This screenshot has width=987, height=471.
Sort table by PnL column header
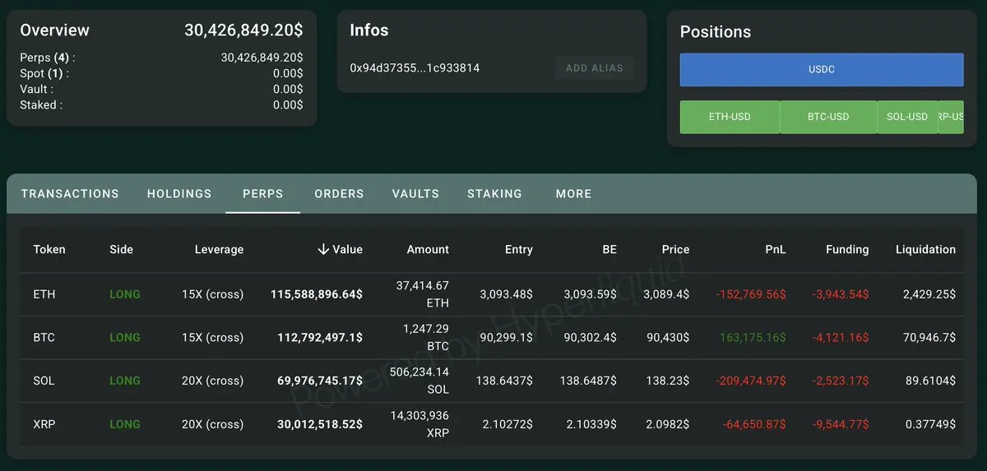click(775, 250)
